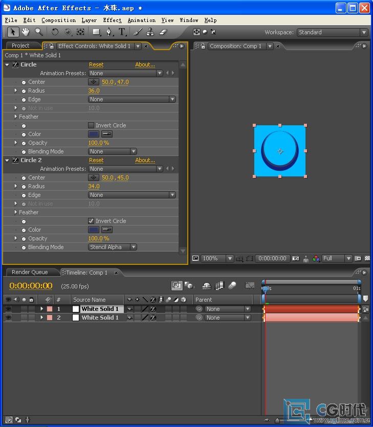Enable motion blur in timeline

[232, 285]
